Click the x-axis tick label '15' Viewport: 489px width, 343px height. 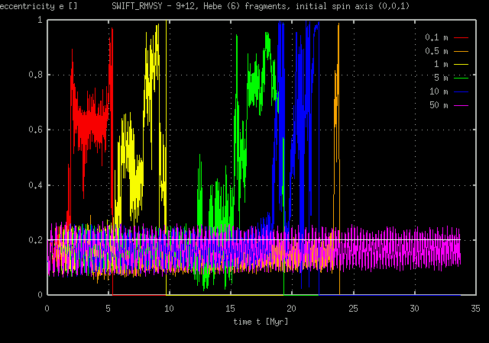(x=230, y=309)
